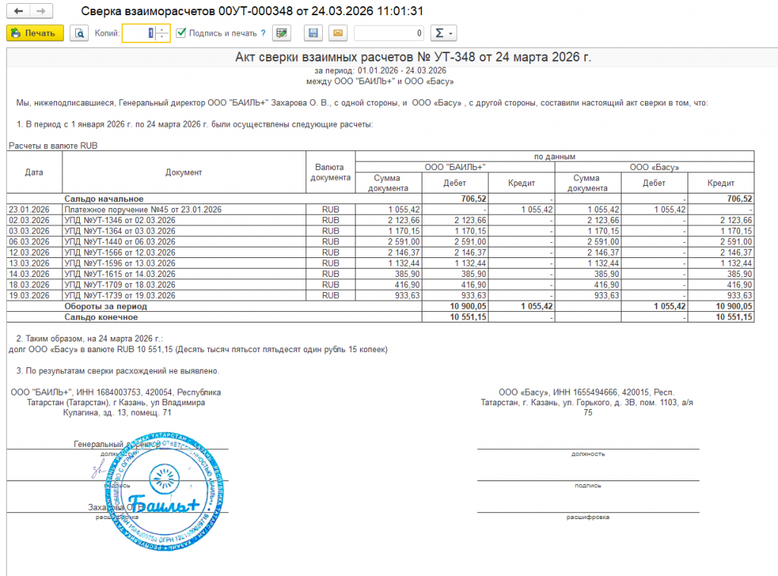This screenshot has height=576, width=778.
Task: Click the debt line with 10 551,15
Action: click(x=198, y=349)
